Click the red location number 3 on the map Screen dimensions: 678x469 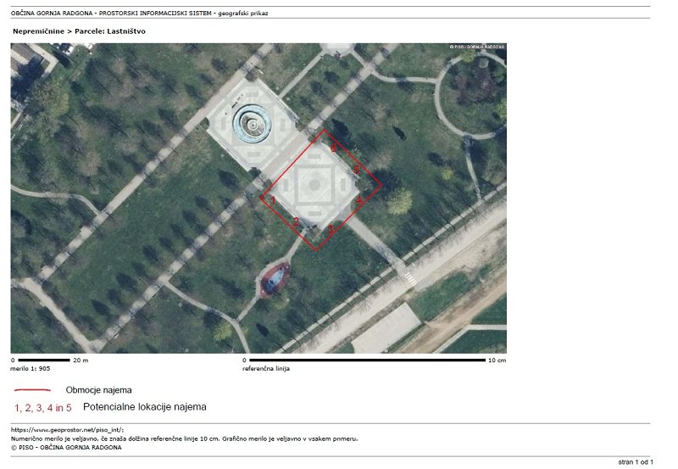point(331,229)
